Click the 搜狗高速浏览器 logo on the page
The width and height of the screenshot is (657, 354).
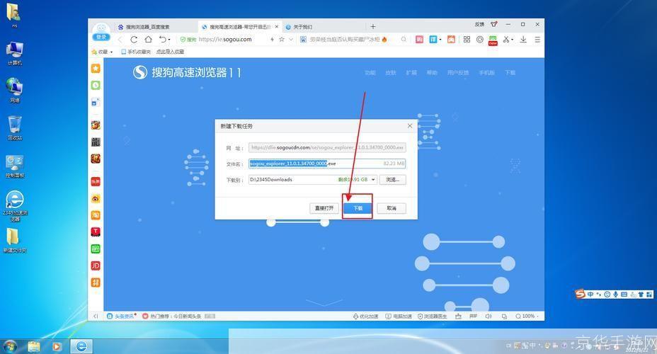(x=187, y=72)
